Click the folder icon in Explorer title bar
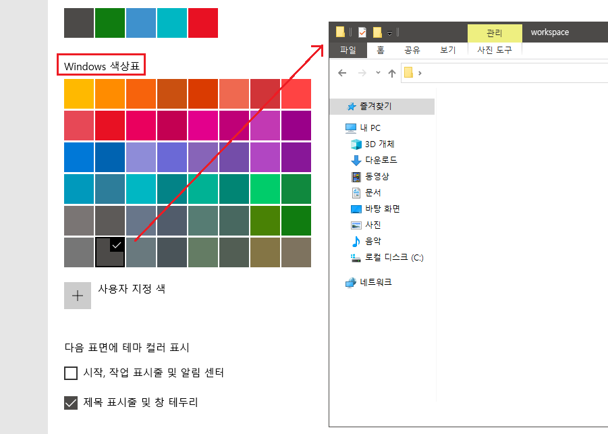This screenshot has height=434, width=608. coord(340,32)
